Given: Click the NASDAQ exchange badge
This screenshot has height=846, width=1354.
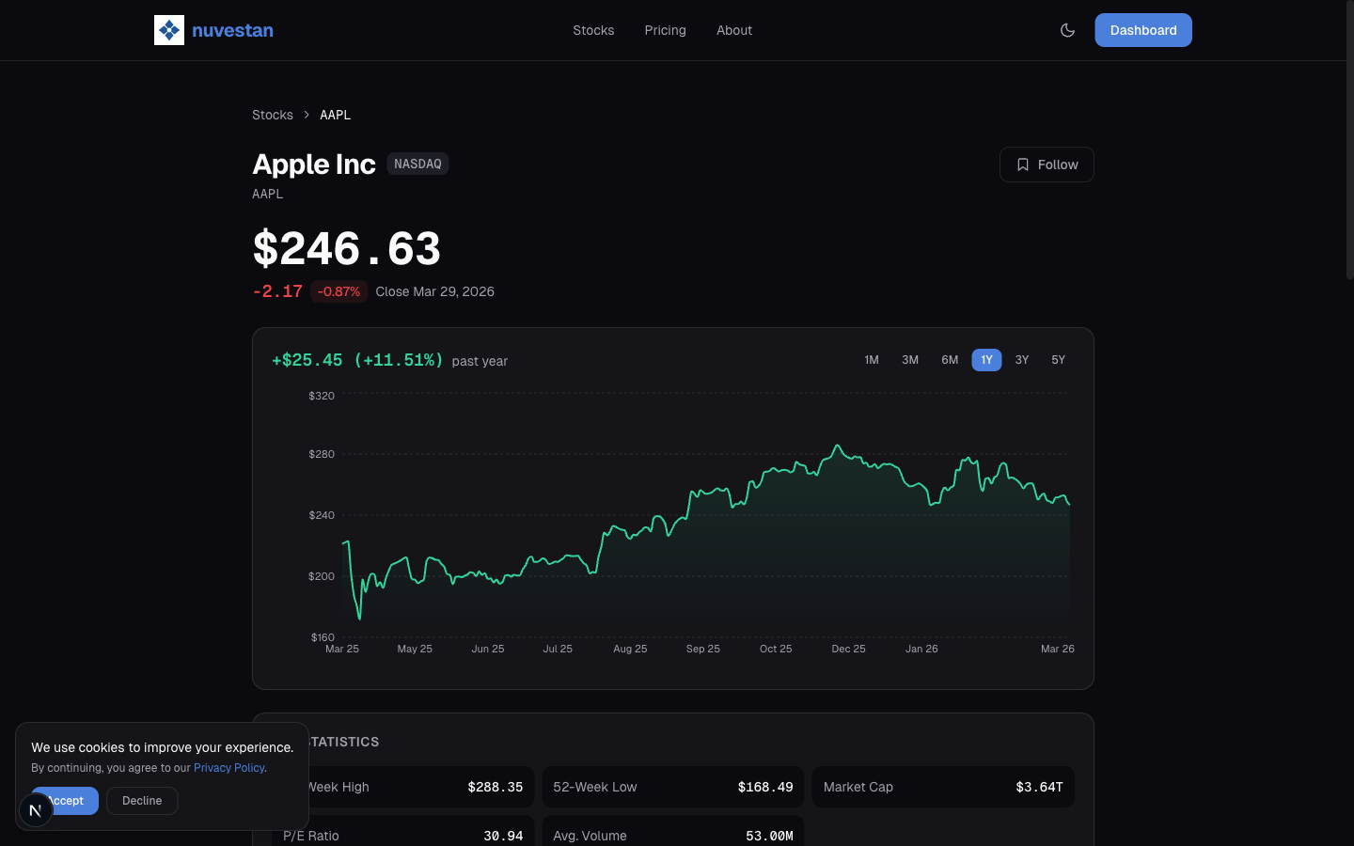Looking at the screenshot, I should click(x=417, y=164).
